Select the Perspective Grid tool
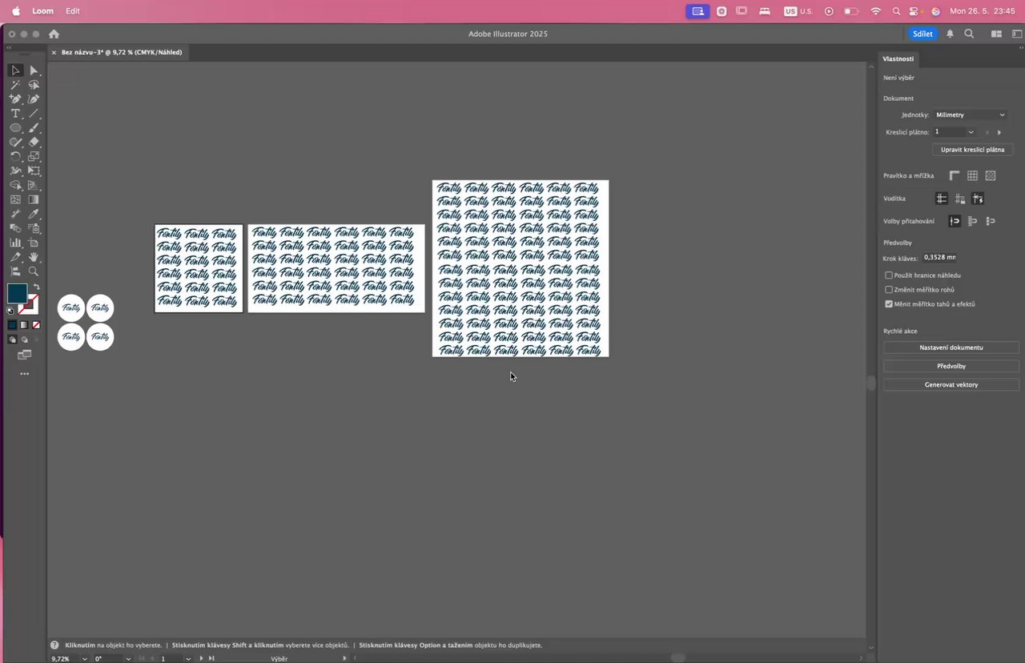Screen dimensions: 1025x663 tap(34, 186)
